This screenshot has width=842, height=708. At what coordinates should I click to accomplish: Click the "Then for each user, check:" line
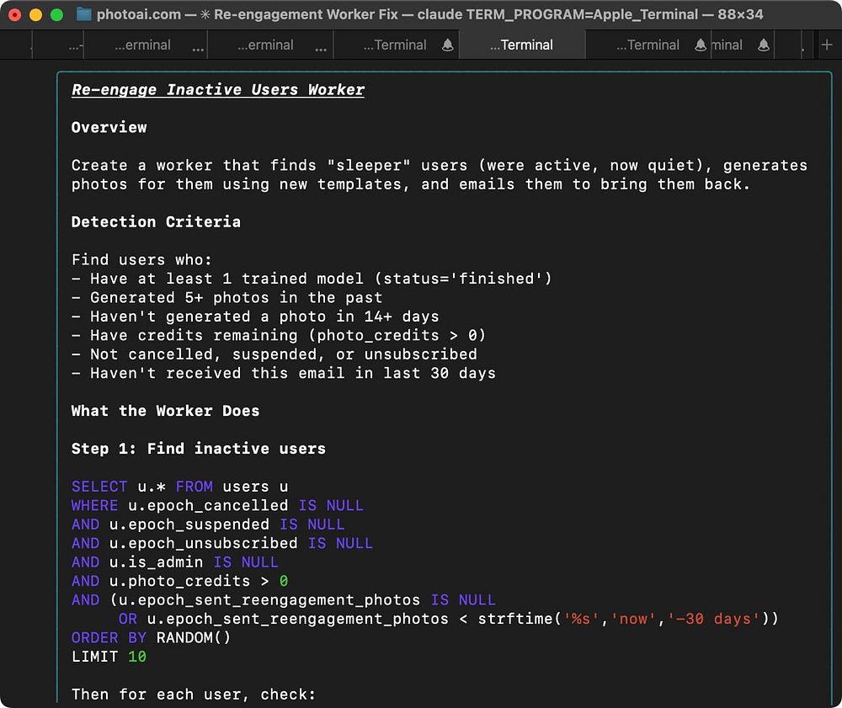point(194,694)
